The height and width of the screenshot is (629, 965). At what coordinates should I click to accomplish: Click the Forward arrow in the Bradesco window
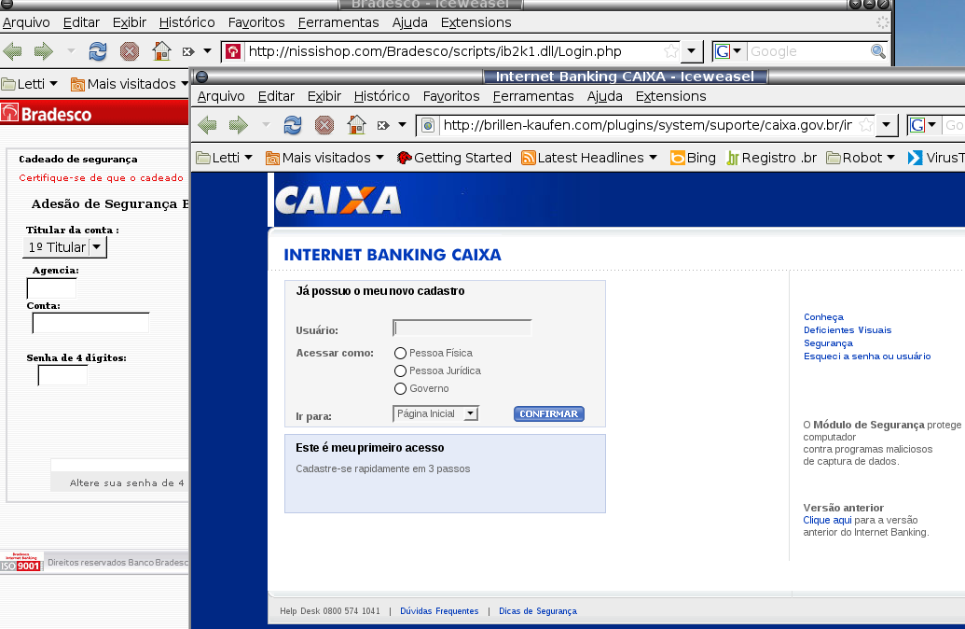click(43, 51)
